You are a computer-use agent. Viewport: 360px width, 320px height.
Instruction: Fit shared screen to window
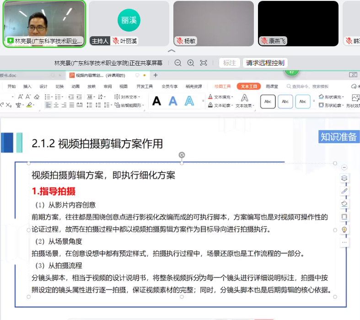(x=204, y=63)
